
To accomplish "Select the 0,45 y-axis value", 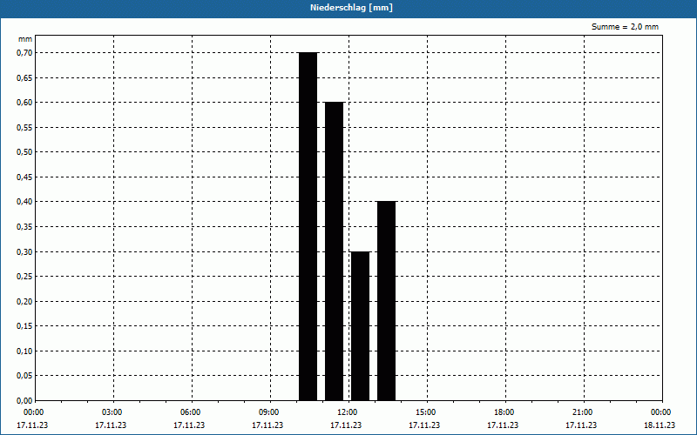I will point(24,177).
